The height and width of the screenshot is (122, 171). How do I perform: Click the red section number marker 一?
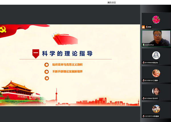click(x=35, y=54)
